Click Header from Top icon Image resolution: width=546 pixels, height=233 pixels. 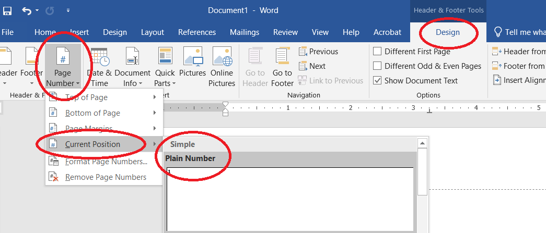pos(496,52)
